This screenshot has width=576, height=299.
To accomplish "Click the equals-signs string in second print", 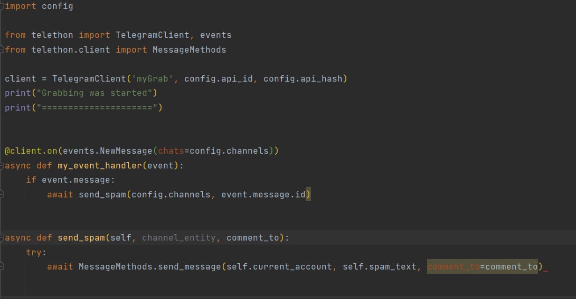I will [x=97, y=108].
